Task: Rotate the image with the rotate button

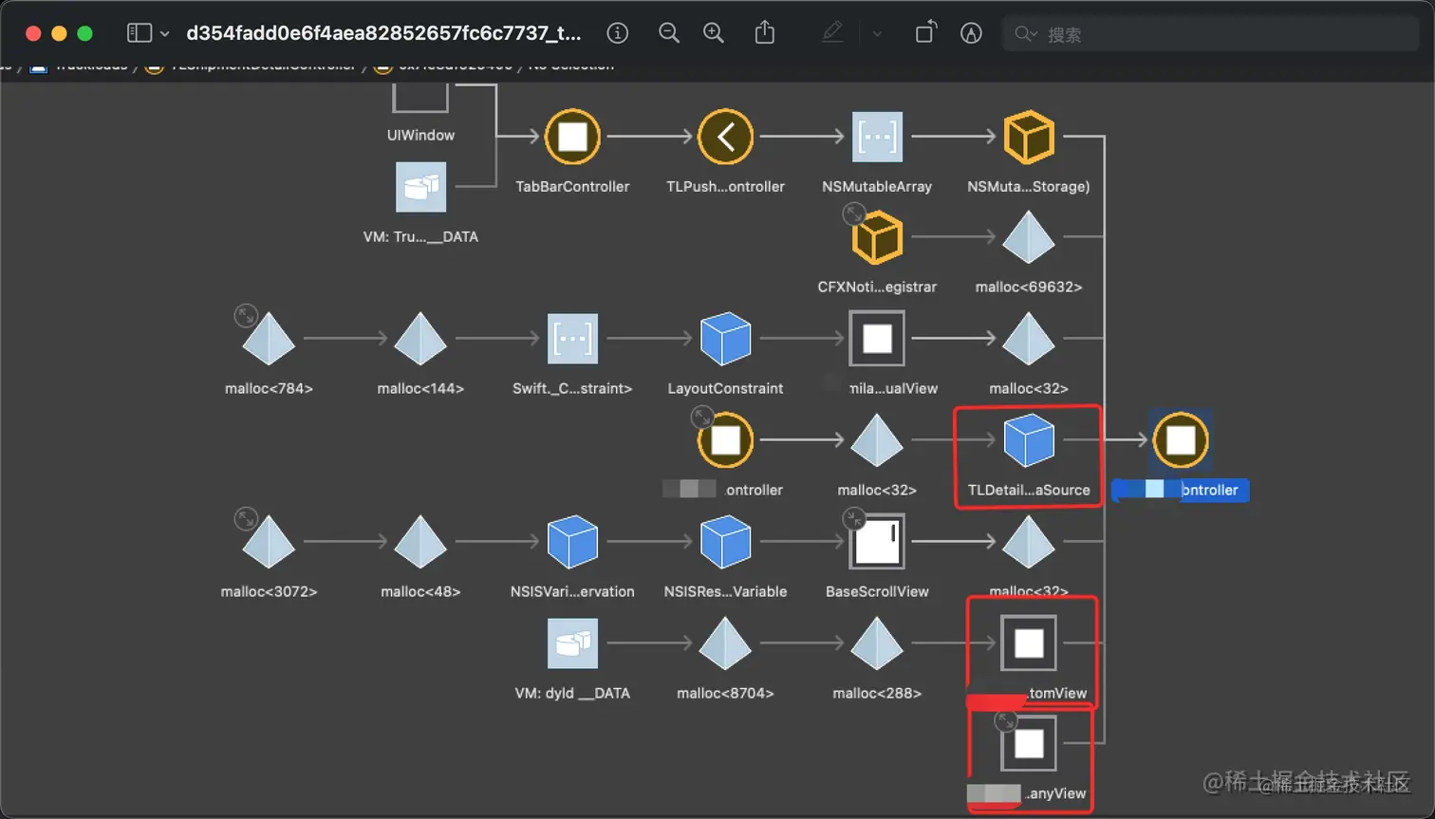Action: point(925,33)
